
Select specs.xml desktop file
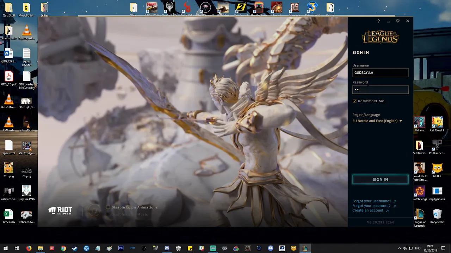[x=9, y=148]
